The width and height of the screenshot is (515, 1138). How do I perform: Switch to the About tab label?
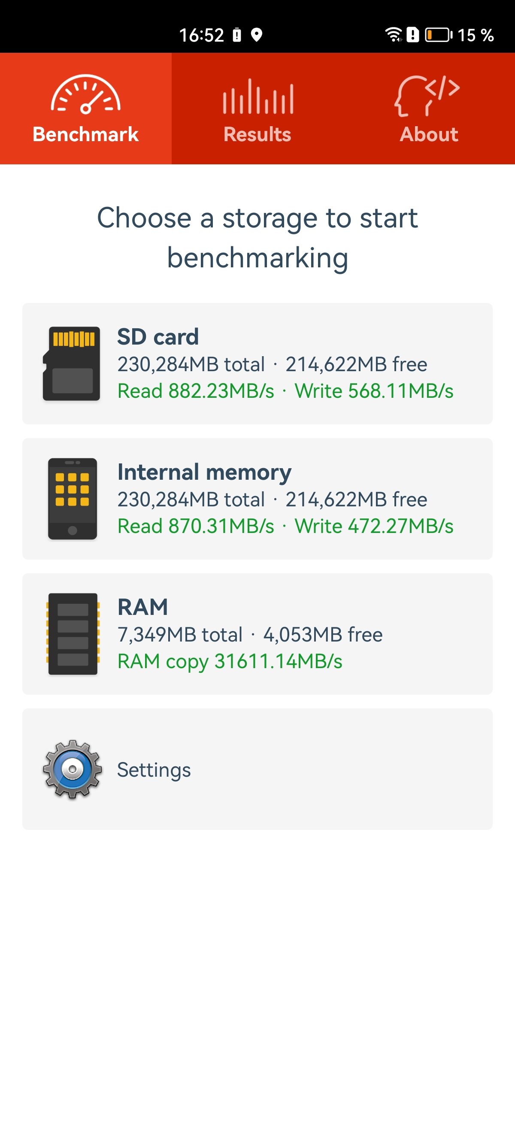click(429, 134)
